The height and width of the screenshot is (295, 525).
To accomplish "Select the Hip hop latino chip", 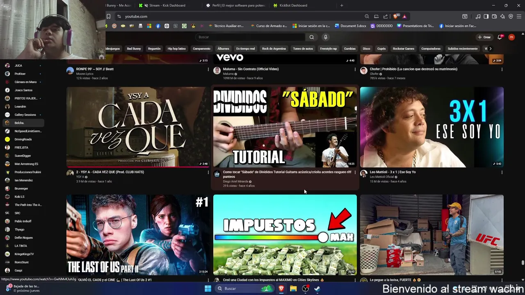I will pos(177,49).
